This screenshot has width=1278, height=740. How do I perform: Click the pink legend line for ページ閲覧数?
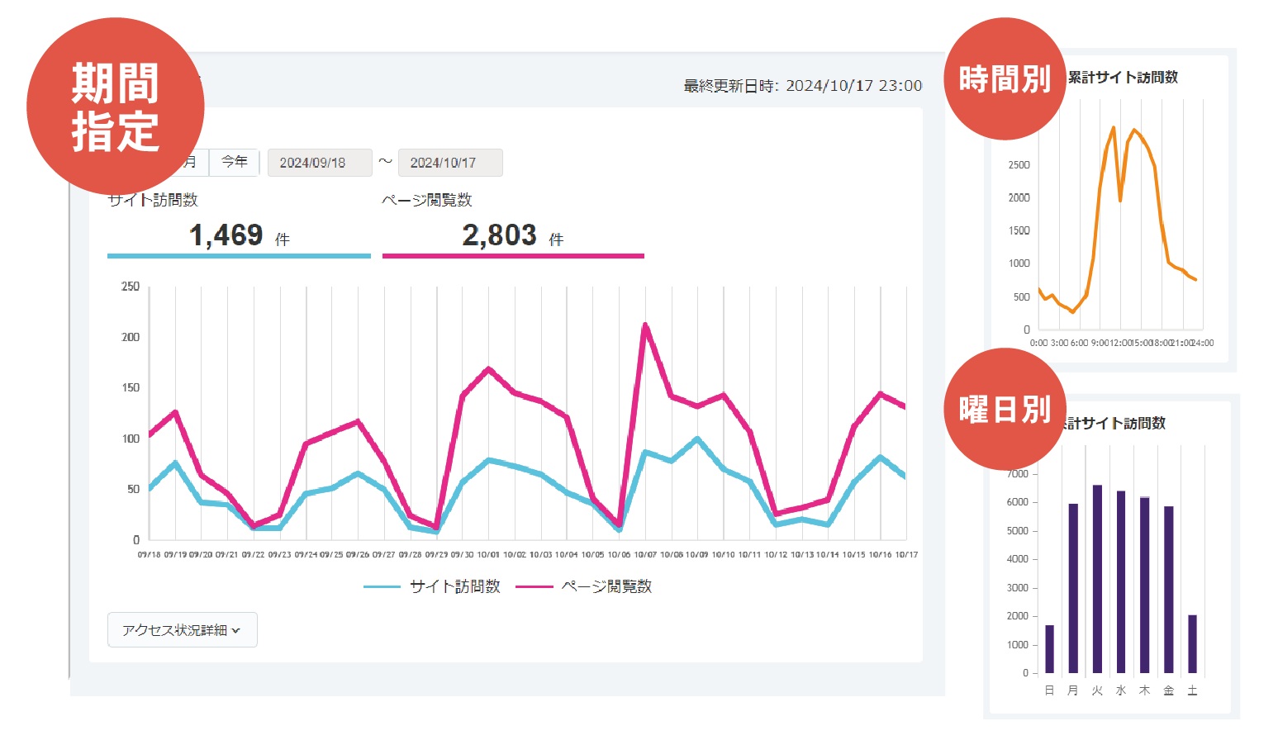[534, 587]
